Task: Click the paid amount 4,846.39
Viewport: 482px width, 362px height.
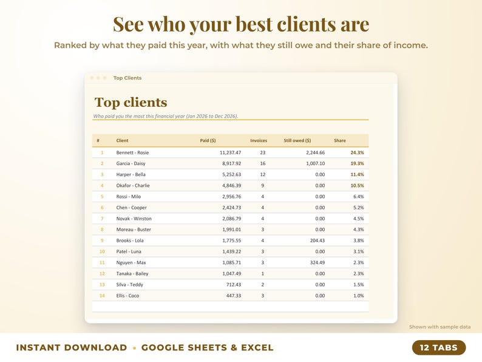Action: (231, 185)
